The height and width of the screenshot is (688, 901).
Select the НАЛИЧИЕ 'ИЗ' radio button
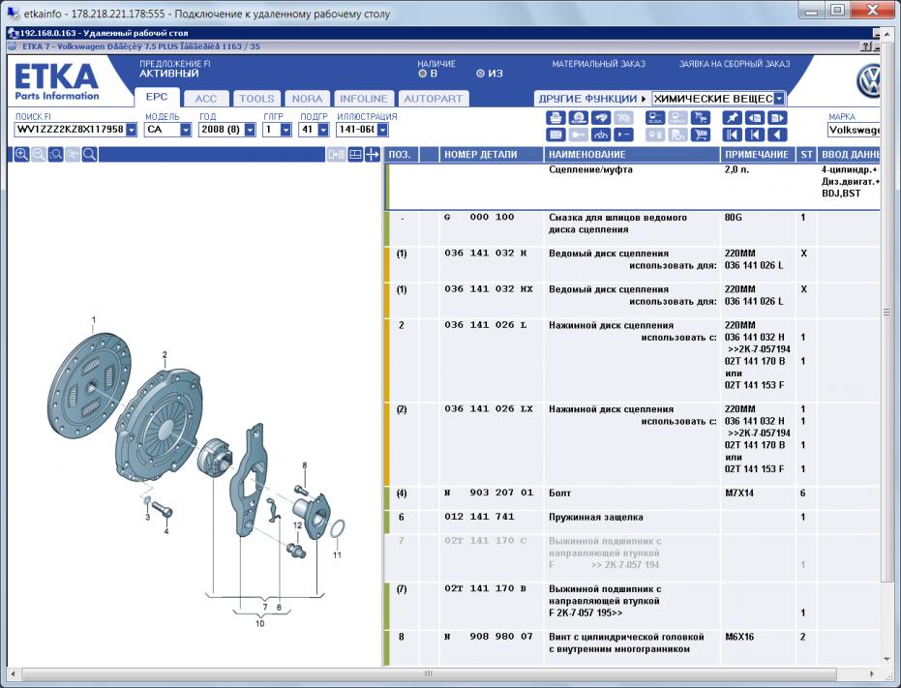pos(480,74)
